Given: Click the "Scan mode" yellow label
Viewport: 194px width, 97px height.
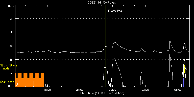Looking at the screenshot, I should pos(7,82).
